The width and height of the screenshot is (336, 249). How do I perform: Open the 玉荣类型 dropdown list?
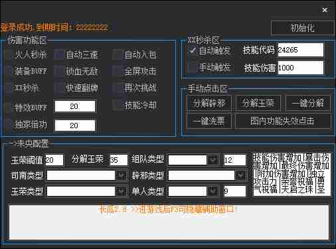tap(121, 191)
